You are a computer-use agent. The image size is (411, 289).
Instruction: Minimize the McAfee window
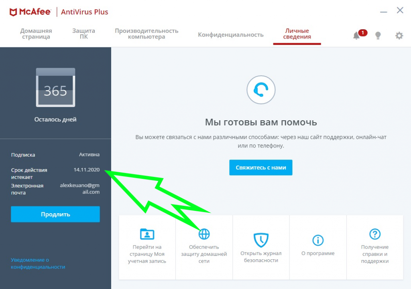(383, 12)
